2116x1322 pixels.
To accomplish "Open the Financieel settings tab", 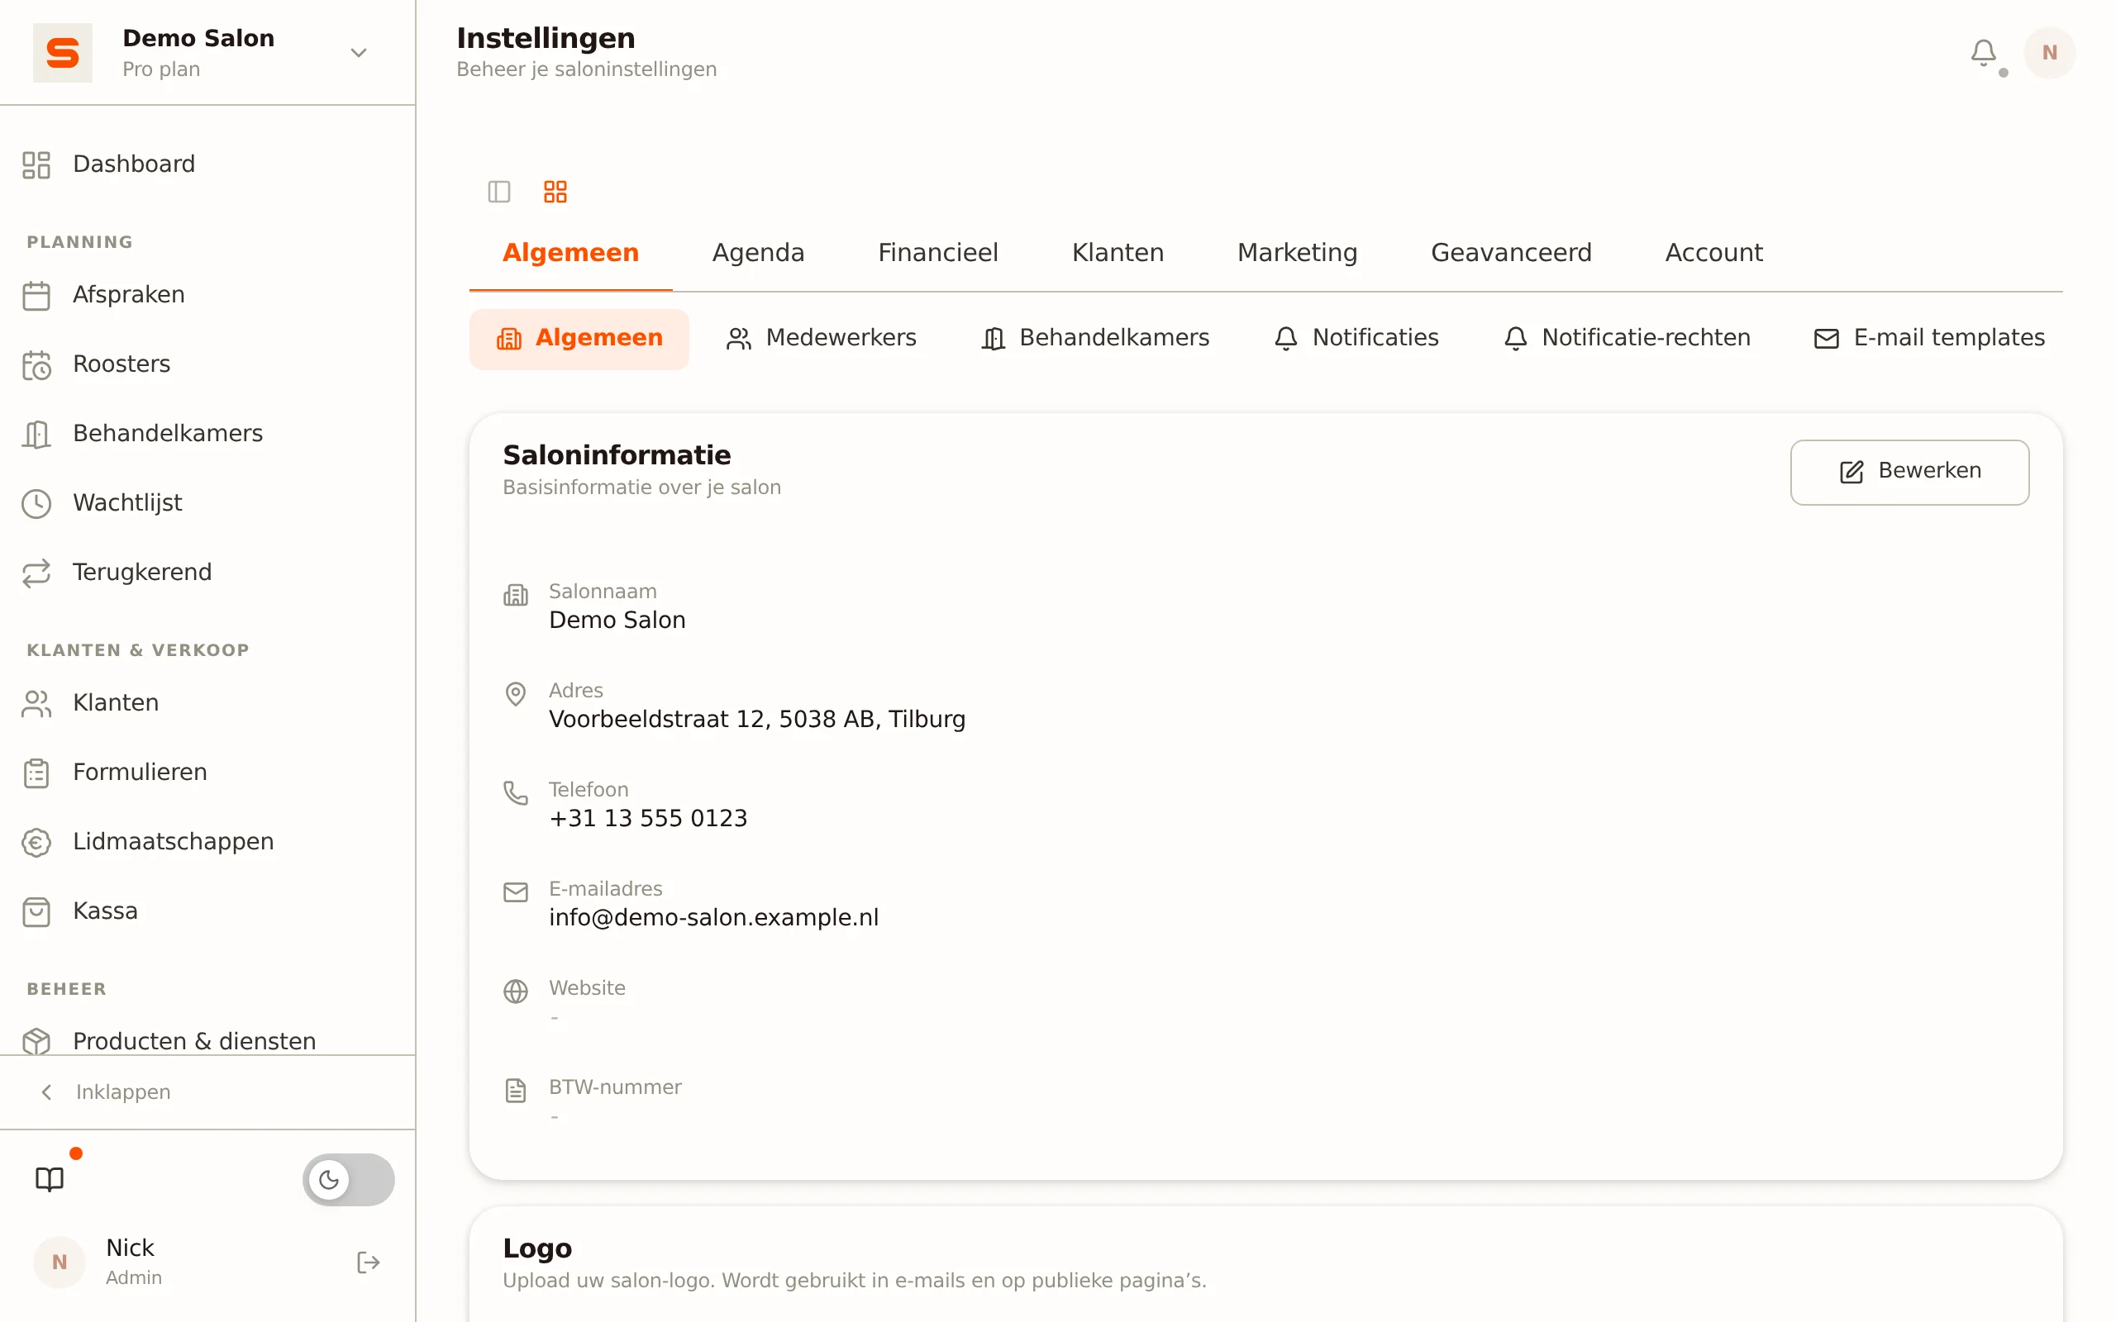I will click(x=938, y=253).
